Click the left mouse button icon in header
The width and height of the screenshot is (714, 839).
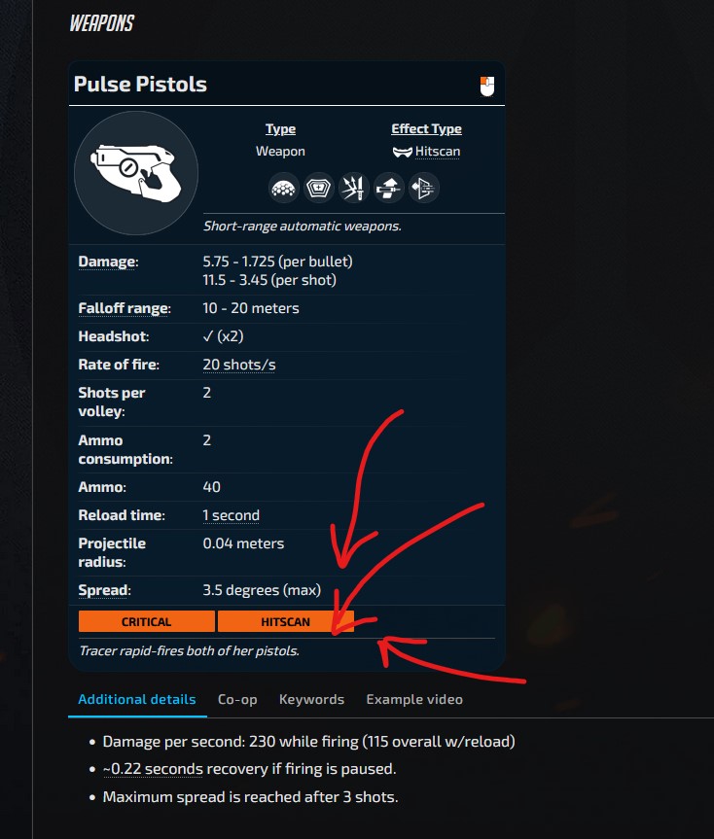pos(486,87)
